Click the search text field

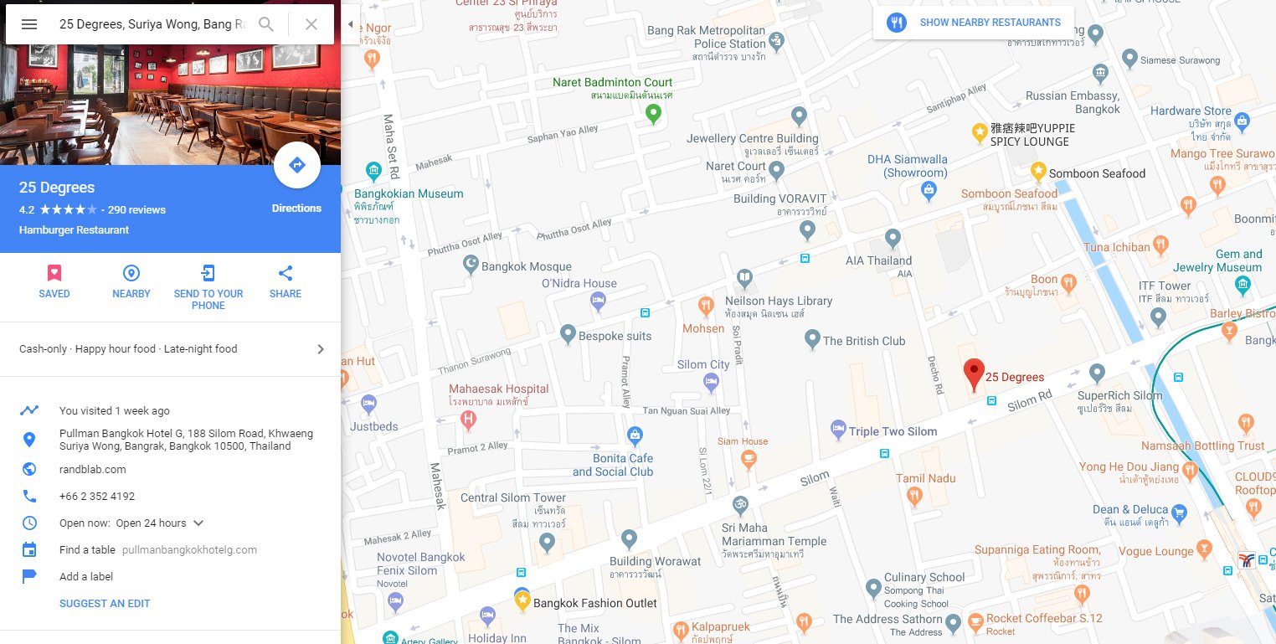click(152, 24)
